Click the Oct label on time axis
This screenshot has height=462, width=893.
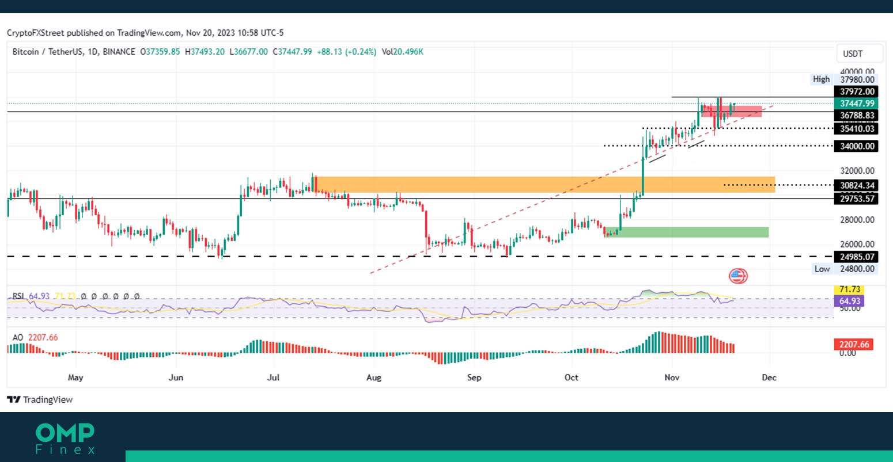click(572, 377)
